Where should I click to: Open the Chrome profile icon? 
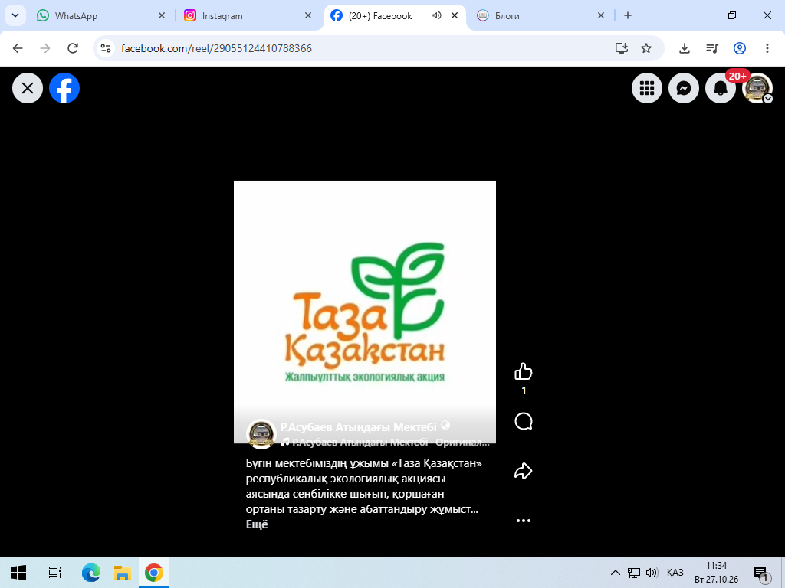coord(740,48)
